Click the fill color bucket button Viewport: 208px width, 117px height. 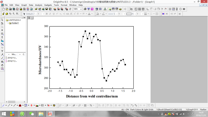(98, 14)
